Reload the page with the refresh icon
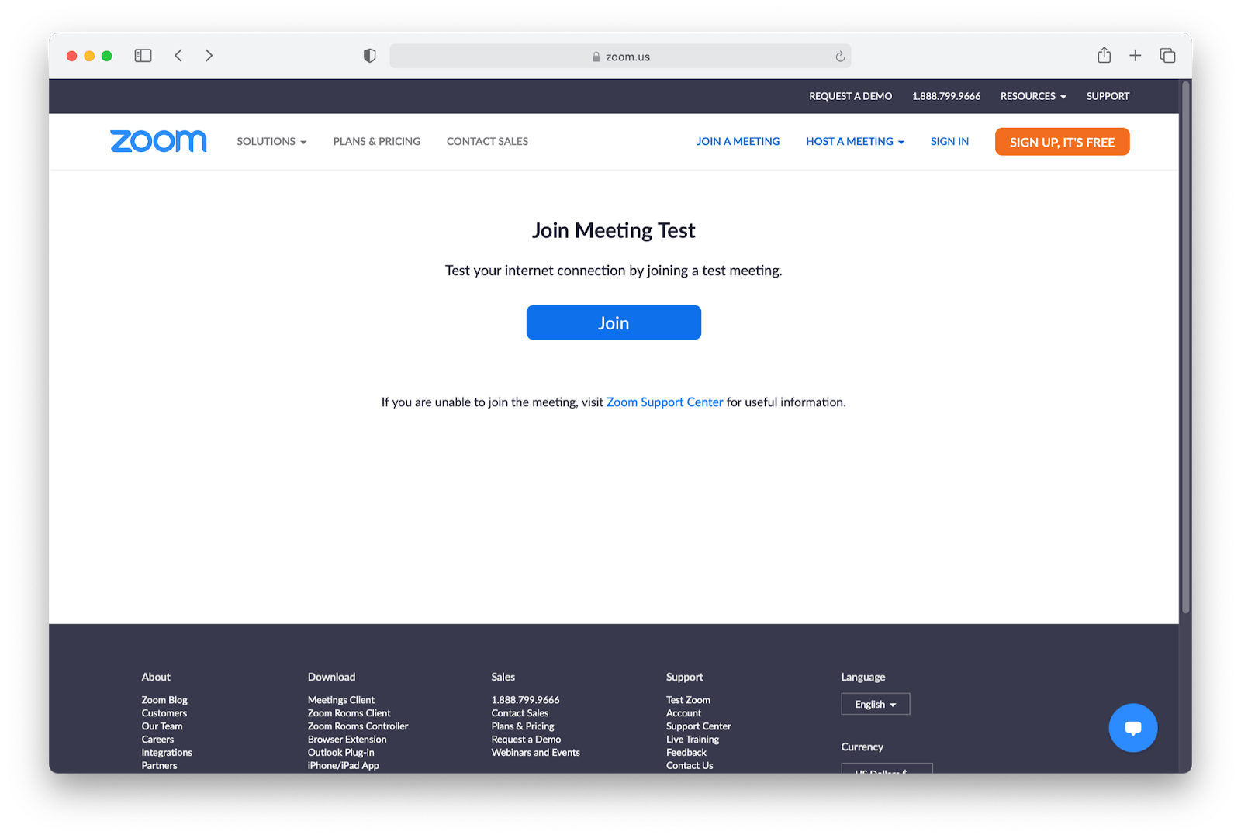This screenshot has height=838, width=1241. click(840, 57)
